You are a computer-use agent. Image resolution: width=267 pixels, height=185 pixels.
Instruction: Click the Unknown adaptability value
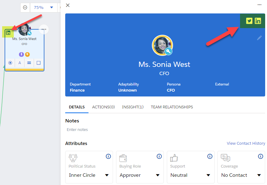pos(128,90)
